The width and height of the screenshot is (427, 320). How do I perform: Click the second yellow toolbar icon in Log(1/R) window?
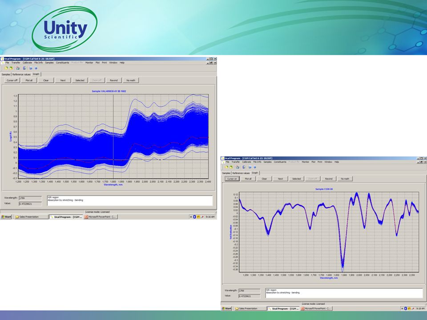click(11, 68)
